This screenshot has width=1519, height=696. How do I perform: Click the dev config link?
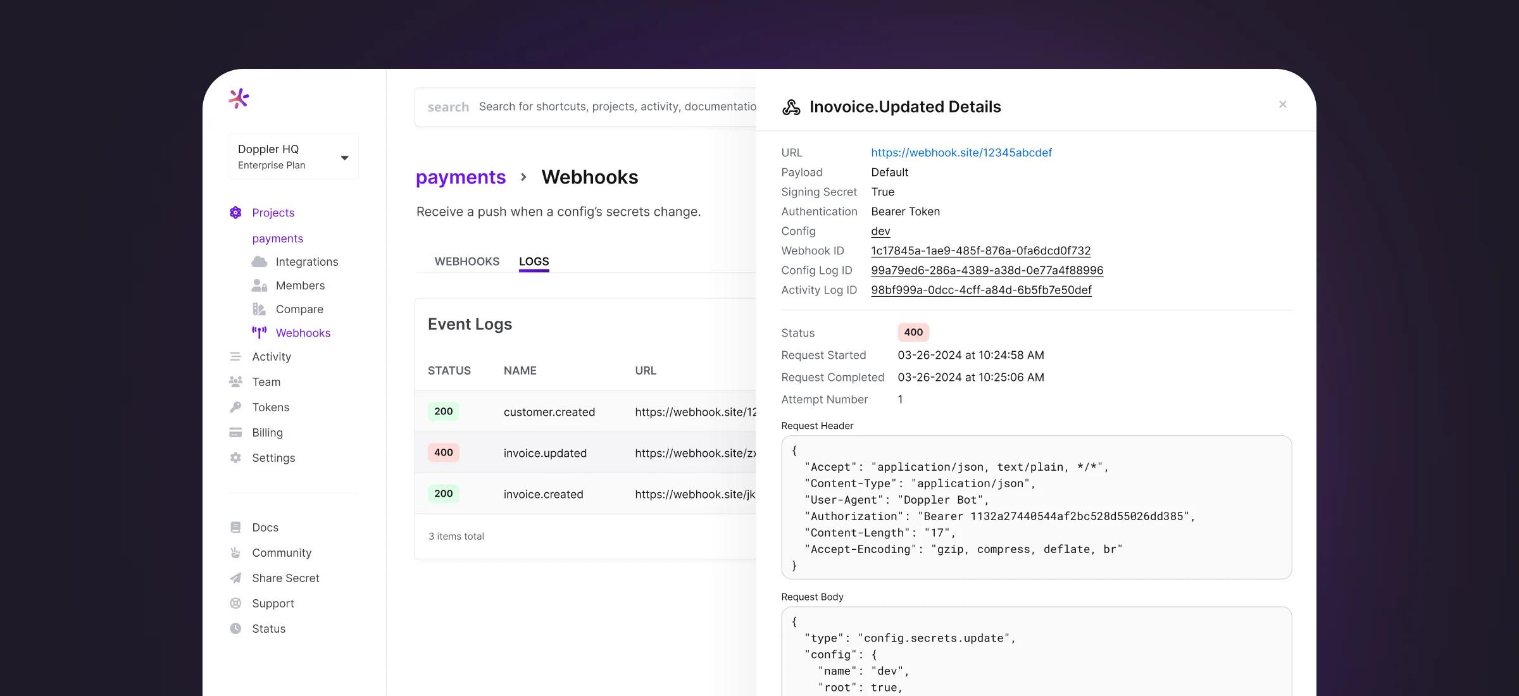[880, 231]
